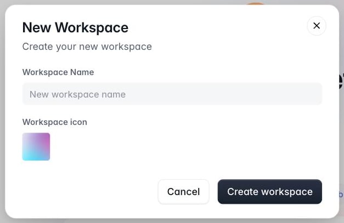Click the 'Create your new workspace' subtitle
344x223 pixels.
(x=87, y=47)
